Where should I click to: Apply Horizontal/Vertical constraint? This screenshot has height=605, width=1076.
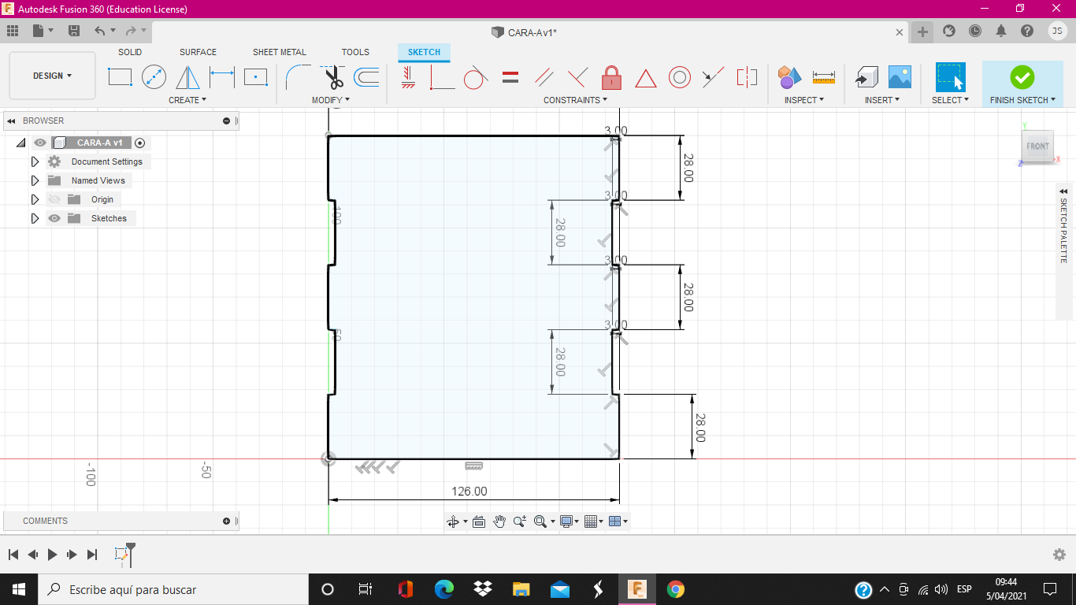tap(408, 76)
